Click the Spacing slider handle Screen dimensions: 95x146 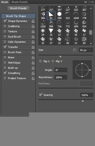pyautogui.click(x=83, y=101)
